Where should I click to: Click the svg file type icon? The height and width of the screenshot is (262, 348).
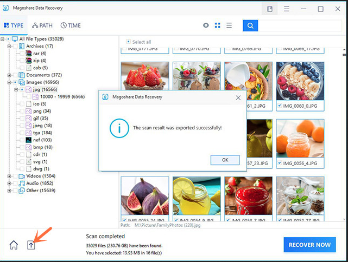point(29,162)
